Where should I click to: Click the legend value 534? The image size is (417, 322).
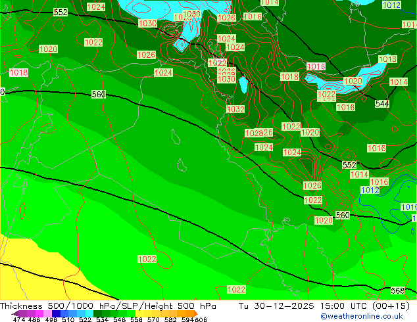tap(102, 319)
